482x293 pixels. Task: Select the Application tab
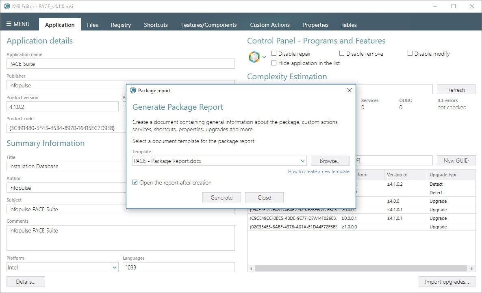click(x=60, y=25)
